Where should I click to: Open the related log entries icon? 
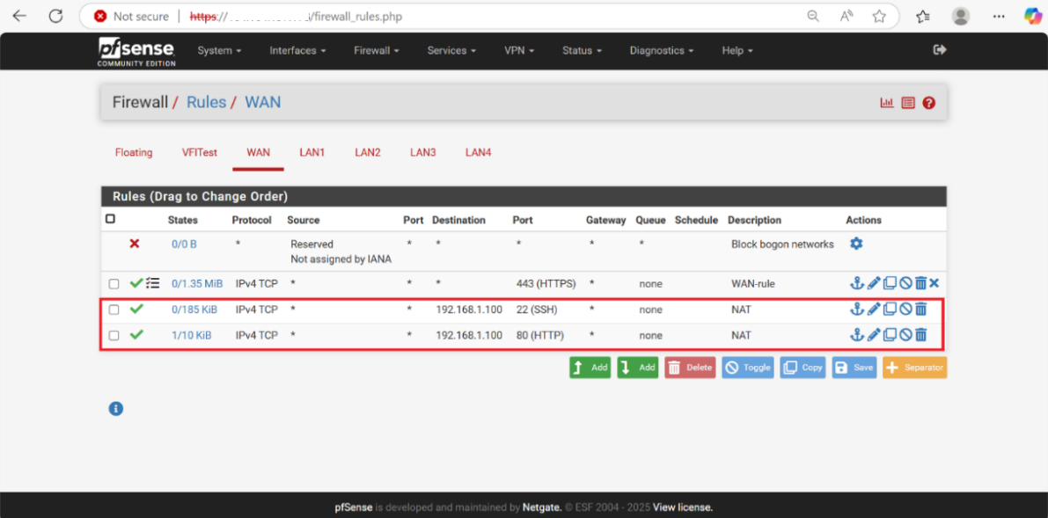[x=907, y=103]
